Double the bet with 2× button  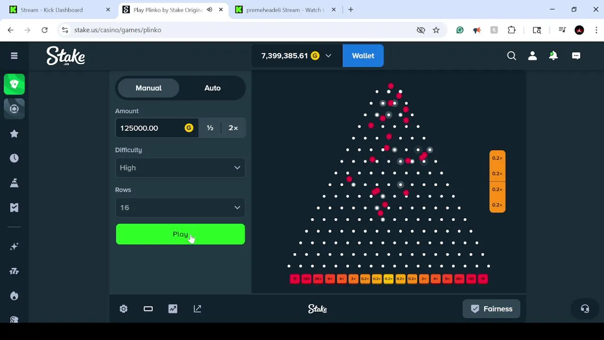click(233, 128)
